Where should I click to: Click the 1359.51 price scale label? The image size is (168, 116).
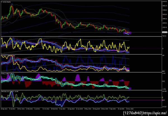click(164, 23)
